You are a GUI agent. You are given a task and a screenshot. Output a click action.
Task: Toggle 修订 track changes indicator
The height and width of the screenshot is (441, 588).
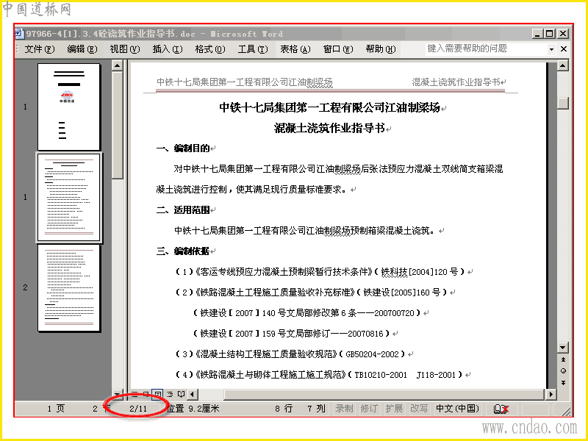click(x=369, y=409)
